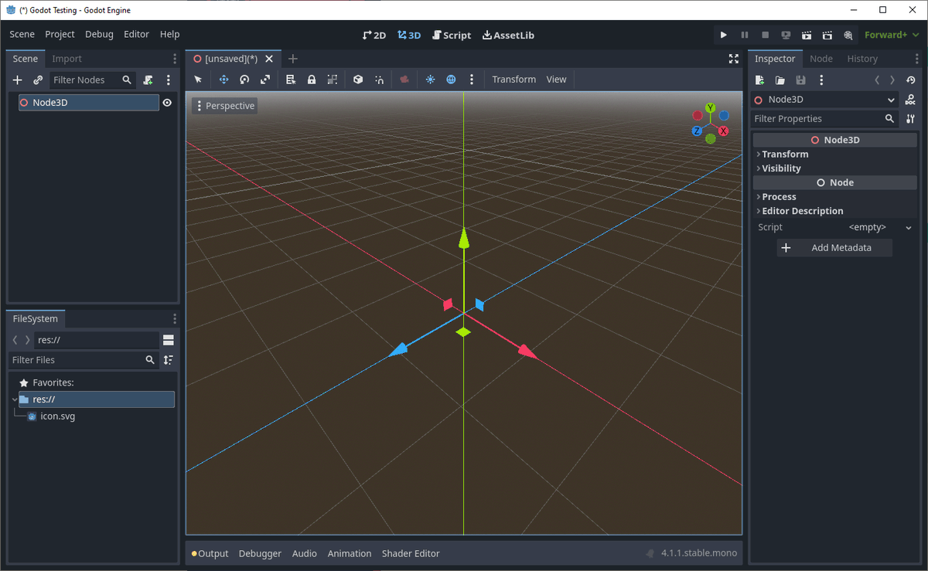Attach a script to selected node
This screenshot has height=571, width=928.
148,80
